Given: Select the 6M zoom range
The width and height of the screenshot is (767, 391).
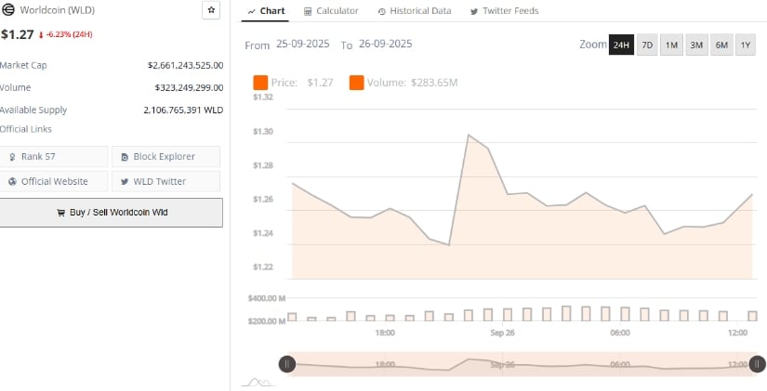Looking at the screenshot, I should pos(721,45).
